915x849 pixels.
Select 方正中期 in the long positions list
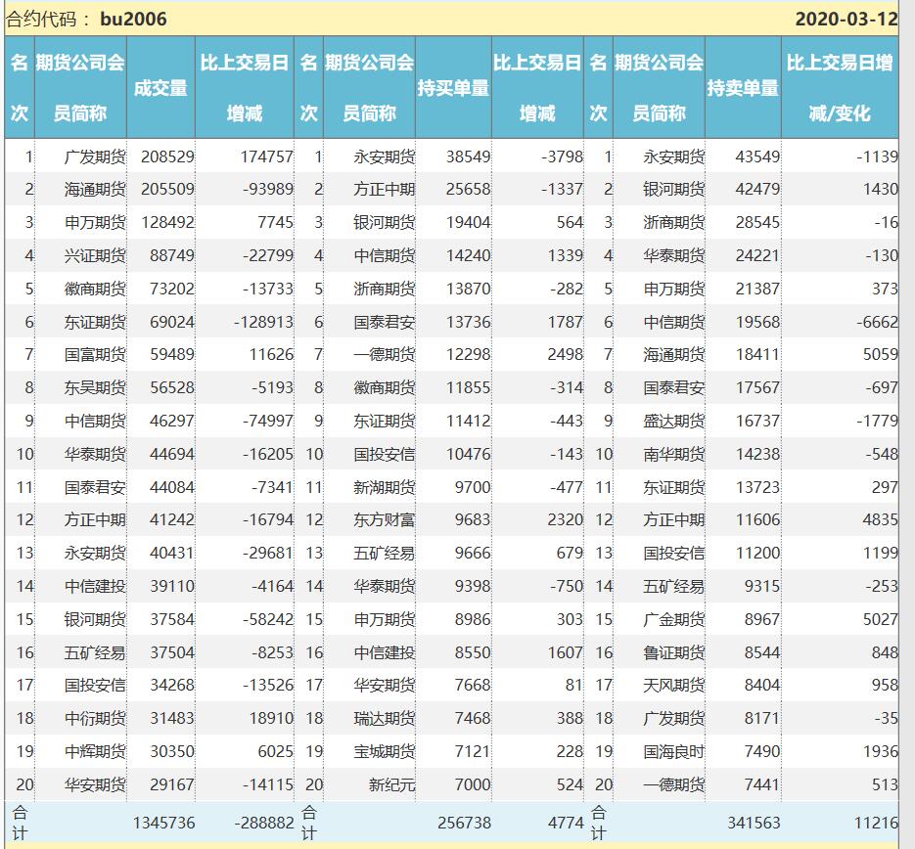click(384, 190)
